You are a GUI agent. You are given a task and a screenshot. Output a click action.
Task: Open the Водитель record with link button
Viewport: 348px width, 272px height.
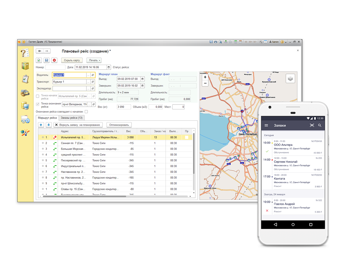[x=93, y=75]
